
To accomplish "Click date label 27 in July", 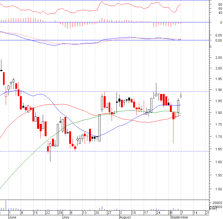I will (109, 213).
